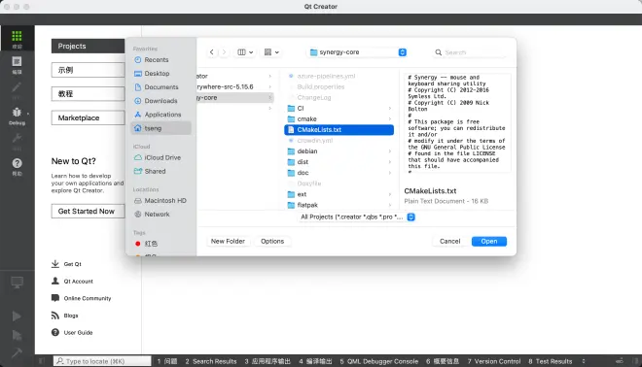Click the search magnifier icon
The width and height of the screenshot is (642, 367).
(438, 52)
